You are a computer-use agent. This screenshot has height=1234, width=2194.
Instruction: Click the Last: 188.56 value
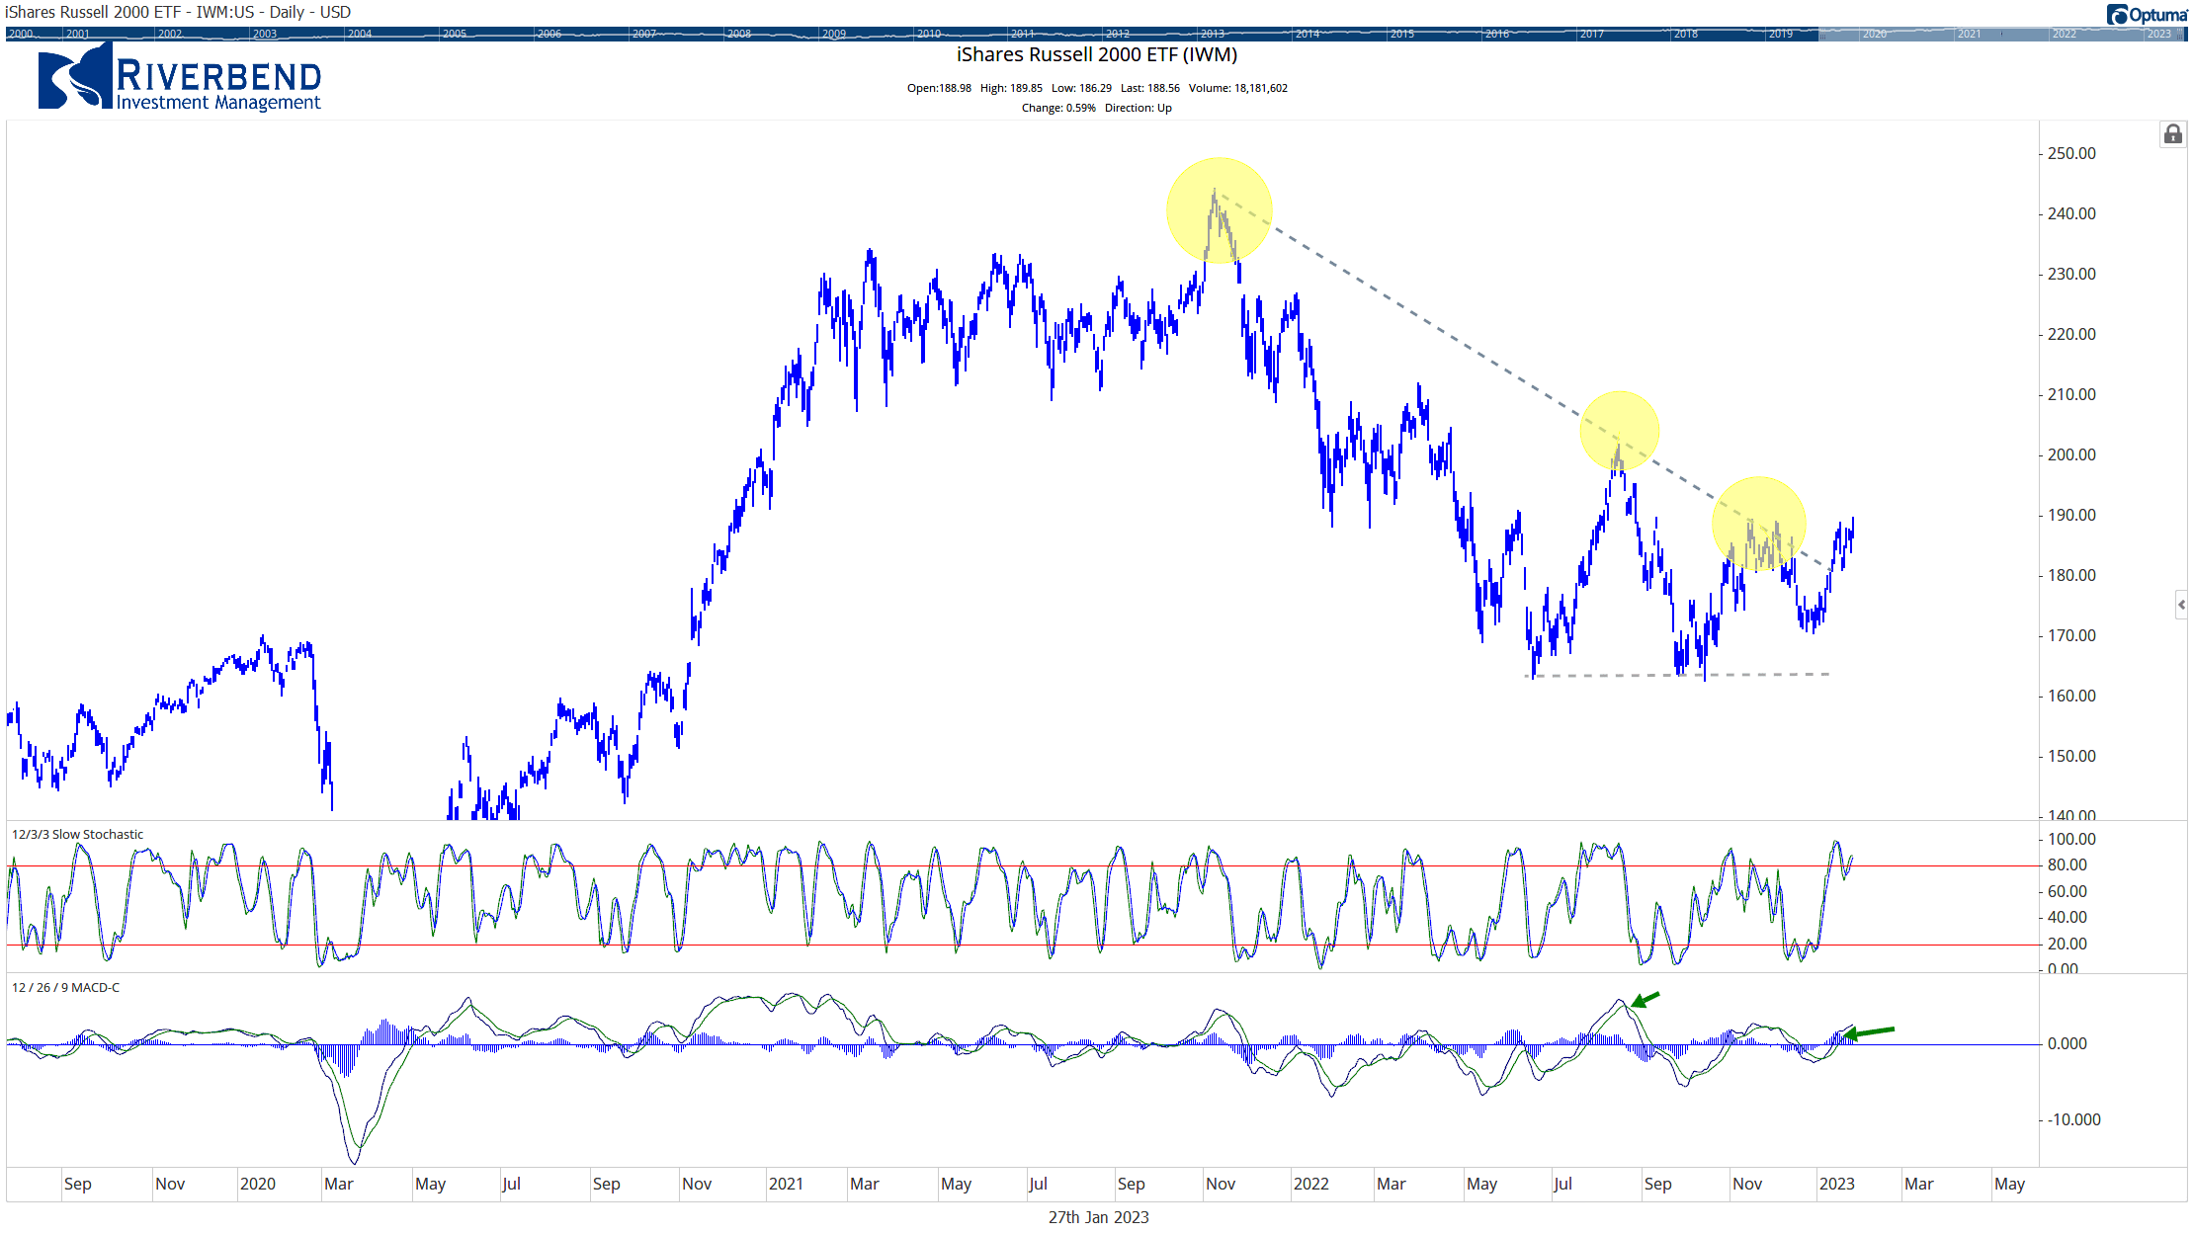[1150, 88]
